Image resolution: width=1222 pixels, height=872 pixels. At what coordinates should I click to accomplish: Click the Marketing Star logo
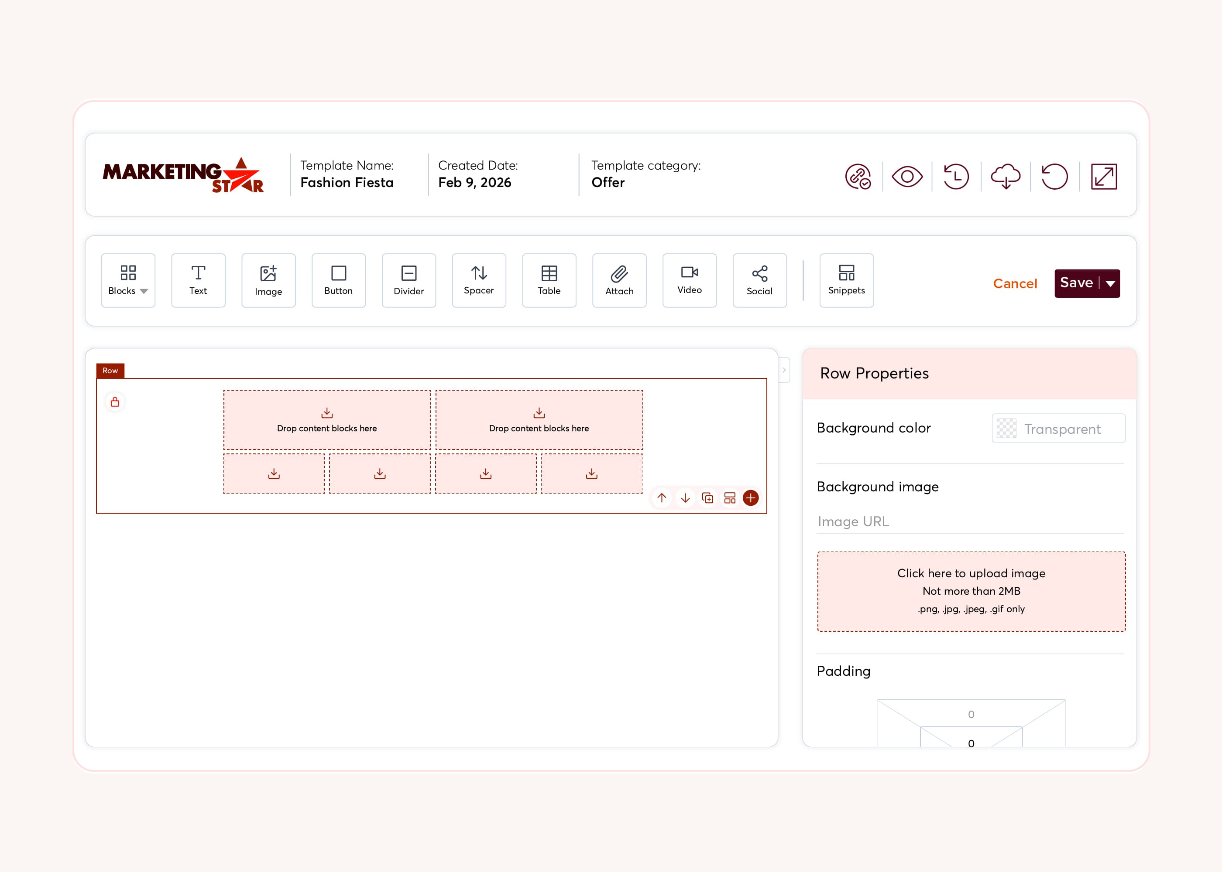[x=183, y=176]
